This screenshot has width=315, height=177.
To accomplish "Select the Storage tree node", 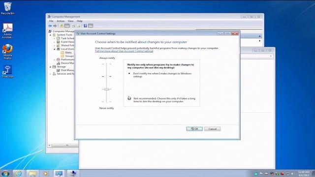I will click(59, 67).
